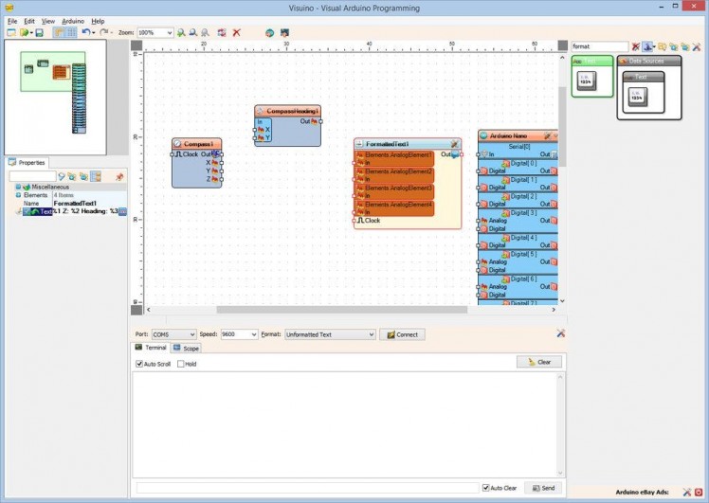Image resolution: width=709 pixels, height=503 pixels.
Task: Click the Zoom In magnifier icon
Action: click(181, 32)
